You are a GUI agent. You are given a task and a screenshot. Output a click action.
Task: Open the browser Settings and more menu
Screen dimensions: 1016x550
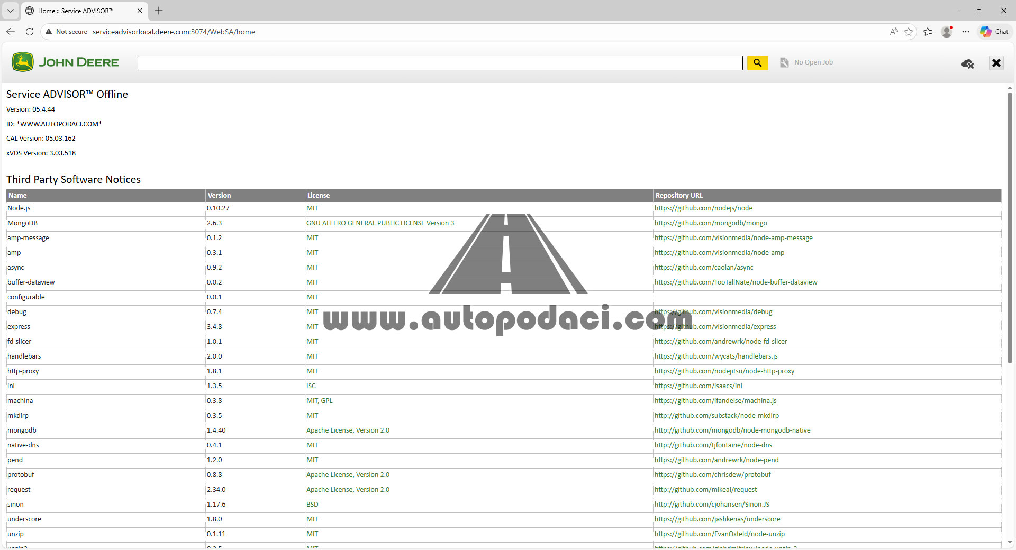(966, 32)
